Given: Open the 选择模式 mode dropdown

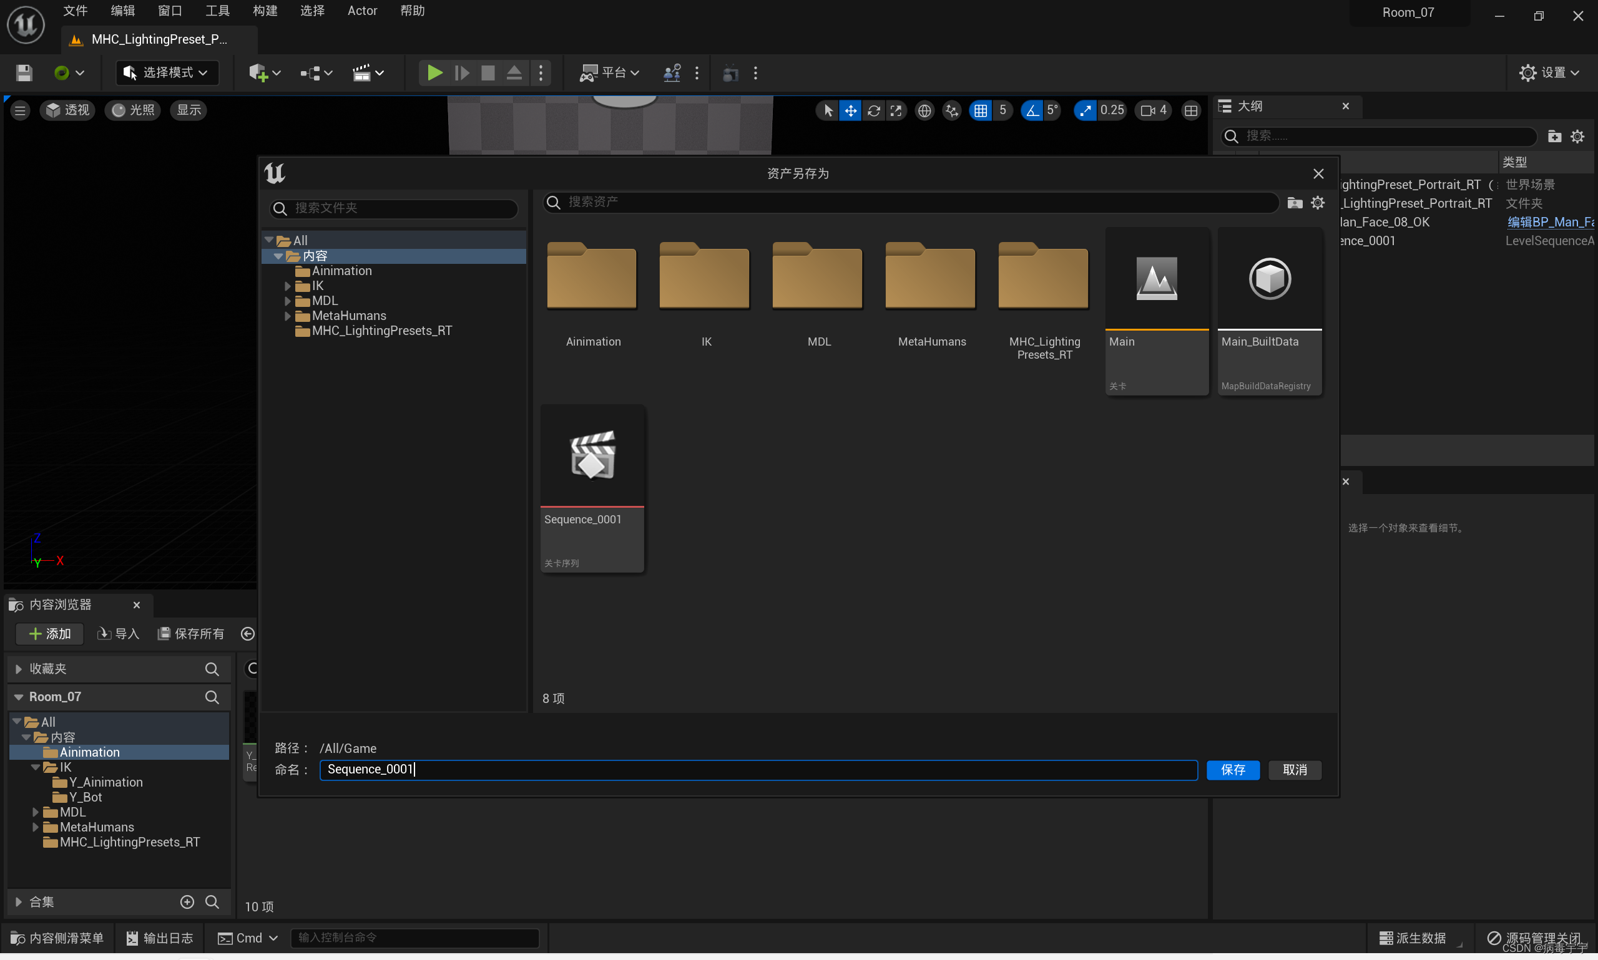Looking at the screenshot, I should click(x=167, y=73).
